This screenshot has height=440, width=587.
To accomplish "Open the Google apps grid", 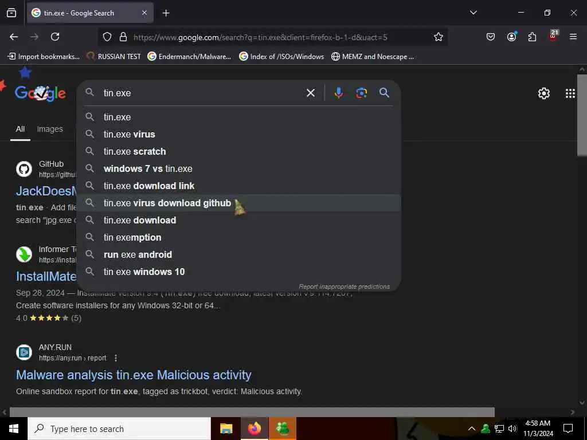I will coord(570,93).
